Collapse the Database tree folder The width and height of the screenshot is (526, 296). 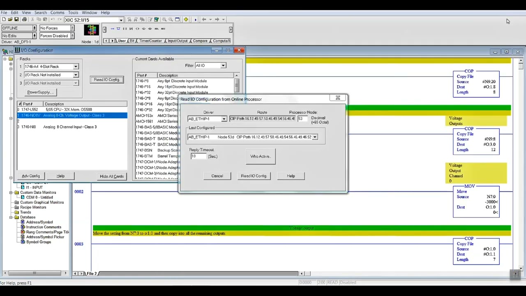click(11, 217)
